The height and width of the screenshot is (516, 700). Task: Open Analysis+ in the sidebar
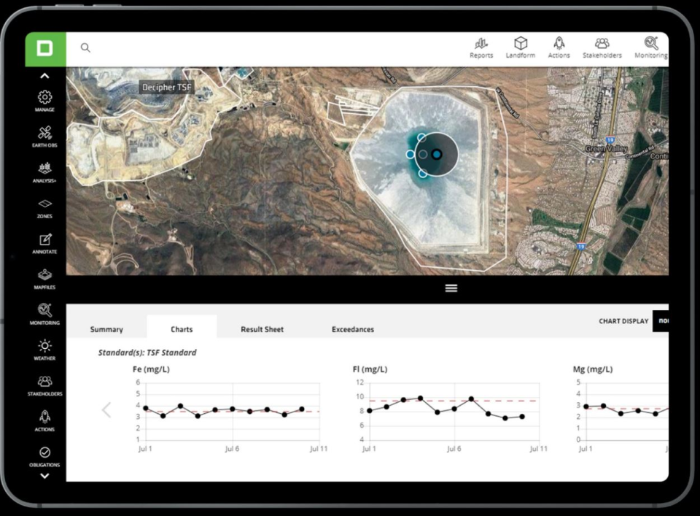click(x=44, y=172)
